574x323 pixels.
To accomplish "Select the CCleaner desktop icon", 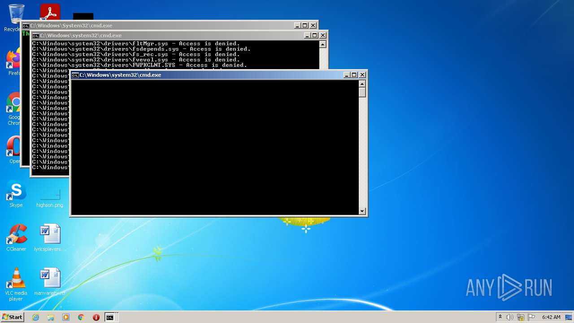I will pos(16,238).
